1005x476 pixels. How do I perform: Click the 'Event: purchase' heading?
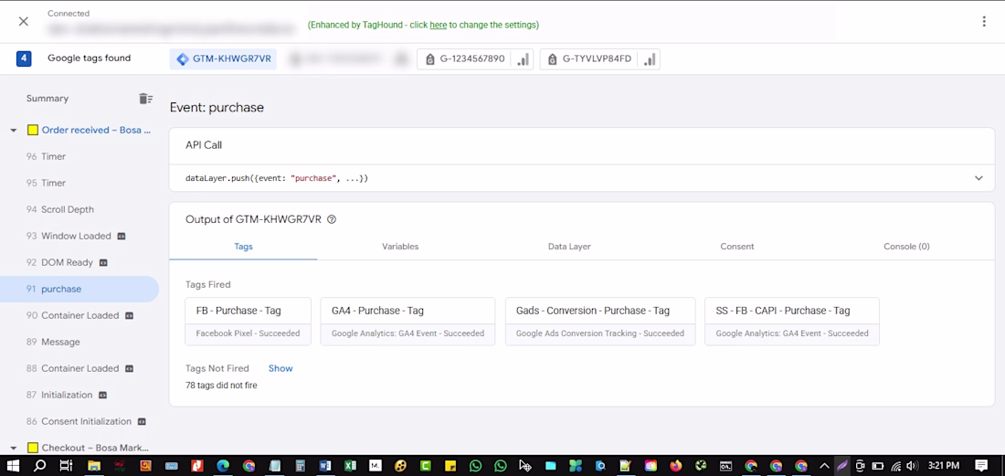(x=217, y=108)
